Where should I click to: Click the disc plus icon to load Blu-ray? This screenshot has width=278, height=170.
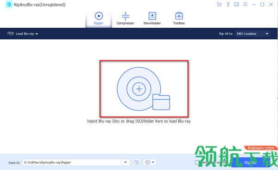pyautogui.click(x=139, y=89)
